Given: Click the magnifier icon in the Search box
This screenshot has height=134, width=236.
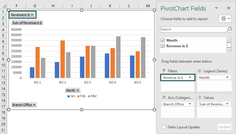Looking at the screenshot, I should point(229,29).
